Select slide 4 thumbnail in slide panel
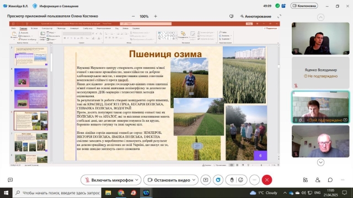The image size is (353, 198). [31, 78]
